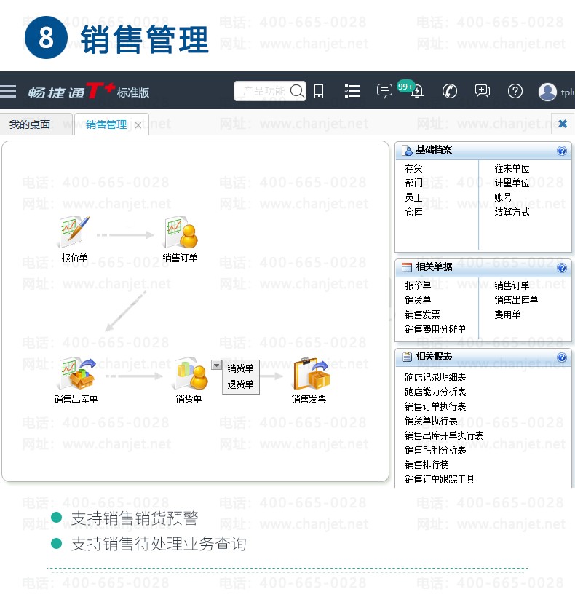
Task: Open the 报价单 flowchart icon
Action: (x=74, y=232)
